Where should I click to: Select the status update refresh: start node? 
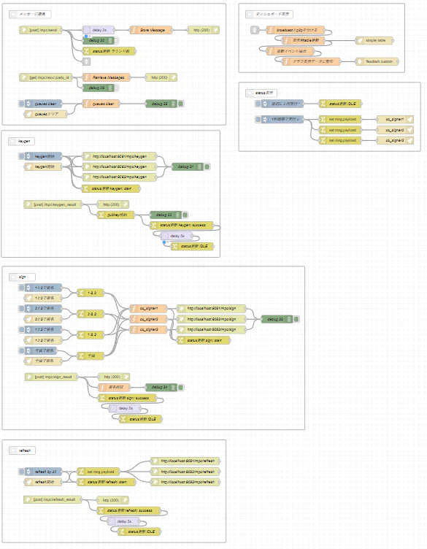tap(107, 482)
